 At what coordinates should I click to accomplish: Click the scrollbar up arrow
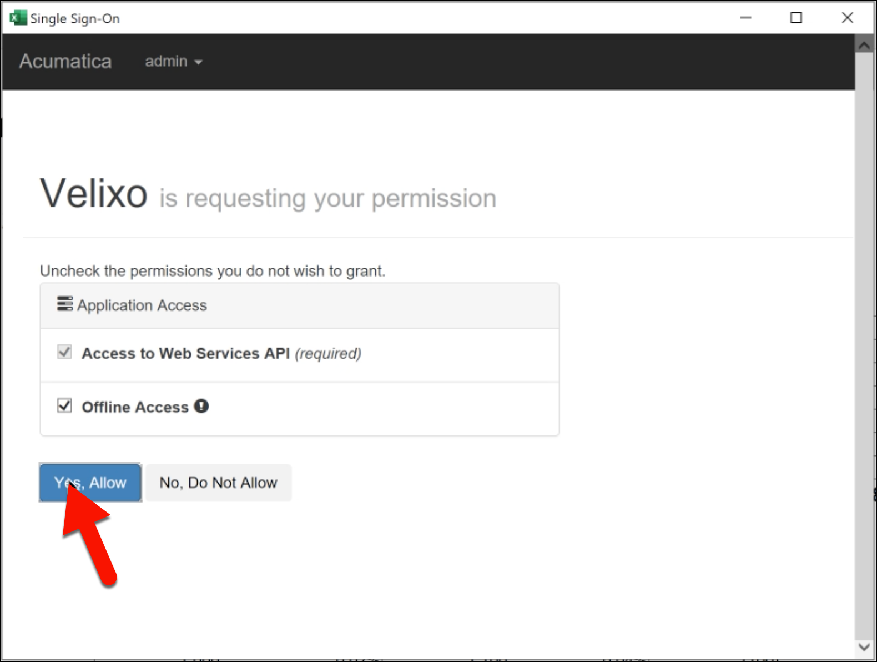(864, 45)
